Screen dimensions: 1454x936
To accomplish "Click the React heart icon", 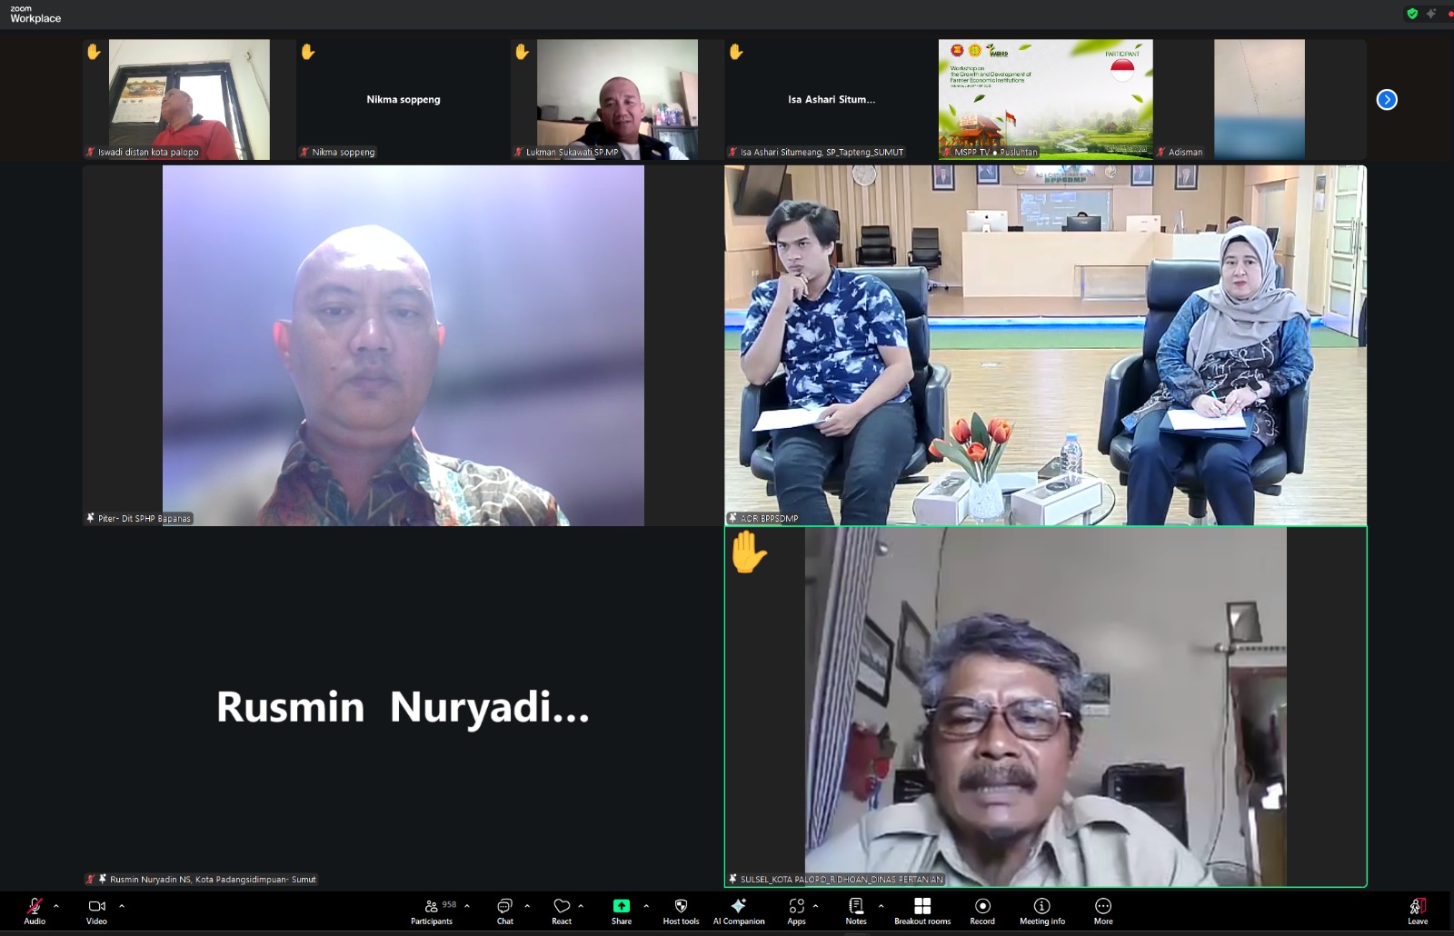I will 562,911.
